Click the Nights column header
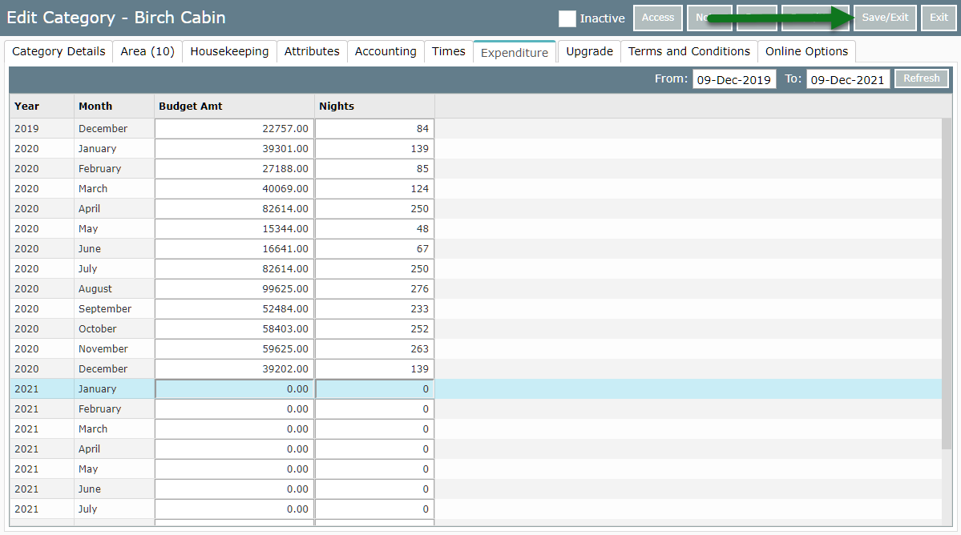The width and height of the screenshot is (961, 535). [x=374, y=106]
